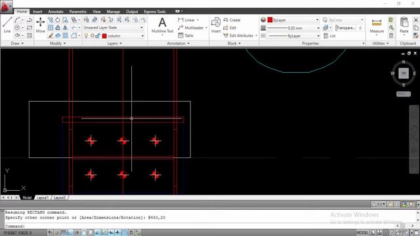Image resolution: width=420 pixels, height=236 pixels.
Task: Open the current layer 'column' dropdown
Action: pyautogui.click(x=114, y=36)
